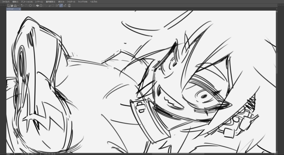Close the イラスト46 canvas tab
Image resolution: width=284 pixels, height=155 pixels.
19,9
